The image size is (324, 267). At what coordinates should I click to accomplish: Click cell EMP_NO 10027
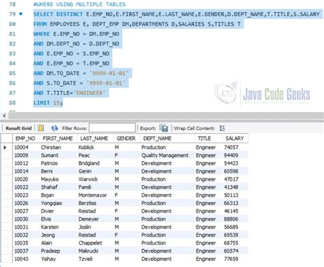coord(21,211)
